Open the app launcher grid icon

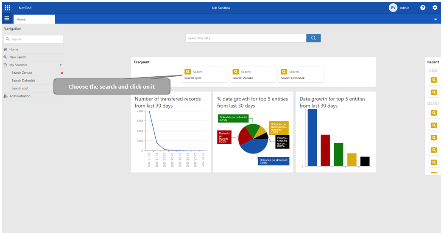pos(7,8)
